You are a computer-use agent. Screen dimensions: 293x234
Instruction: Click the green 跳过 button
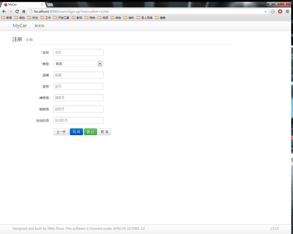pyautogui.click(x=90, y=132)
